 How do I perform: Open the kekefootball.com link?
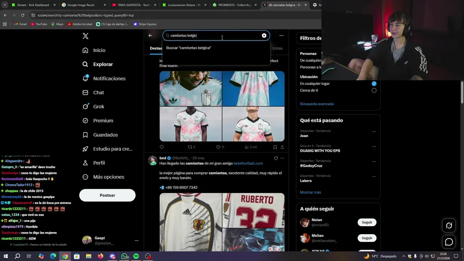[x=248, y=163]
